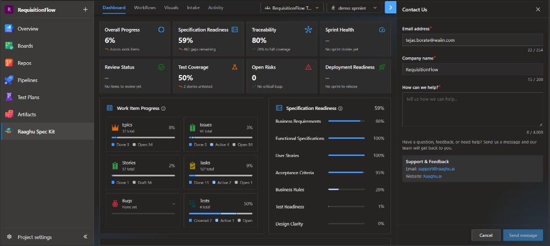
Task: Close the Contact Us panel
Action: pos(538,10)
